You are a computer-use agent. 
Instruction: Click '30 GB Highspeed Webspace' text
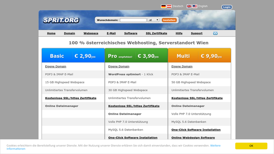[128, 90]
